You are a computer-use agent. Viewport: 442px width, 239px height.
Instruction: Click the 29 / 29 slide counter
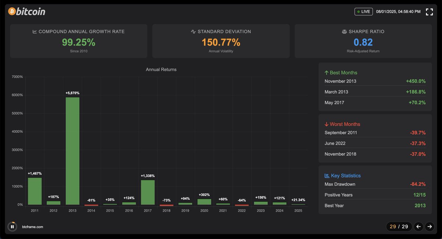click(x=399, y=226)
